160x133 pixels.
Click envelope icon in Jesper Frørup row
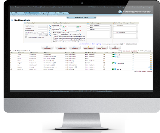(x=149, y=67)
